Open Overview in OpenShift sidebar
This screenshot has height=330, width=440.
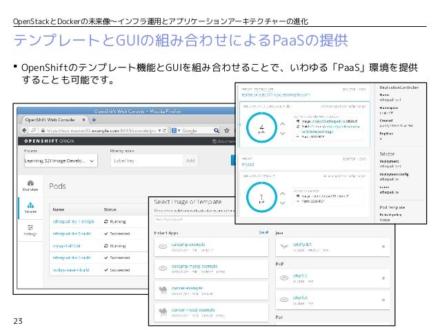[x=30, y=186]
